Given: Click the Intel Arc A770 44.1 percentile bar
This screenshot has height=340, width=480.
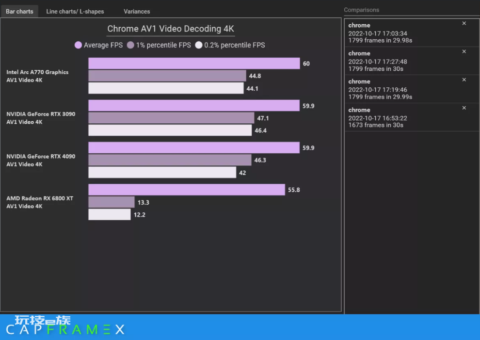Looking at the screenshot, I should (x=166, y=88).
